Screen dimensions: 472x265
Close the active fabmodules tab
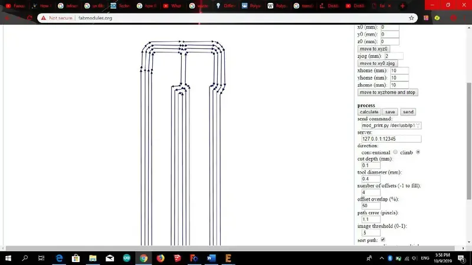[389, 6]
